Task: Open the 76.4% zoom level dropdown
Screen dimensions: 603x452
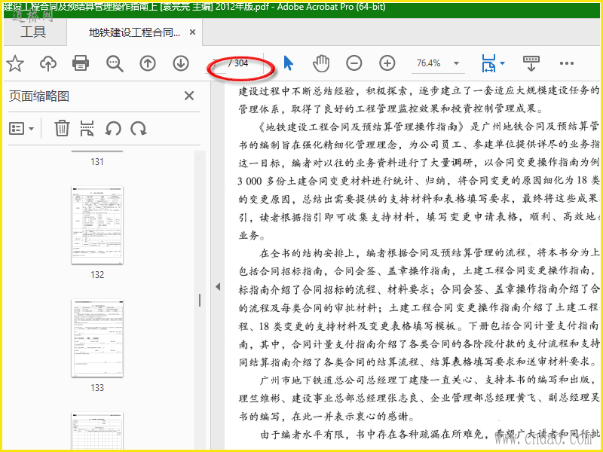Action: coord(457,63)
